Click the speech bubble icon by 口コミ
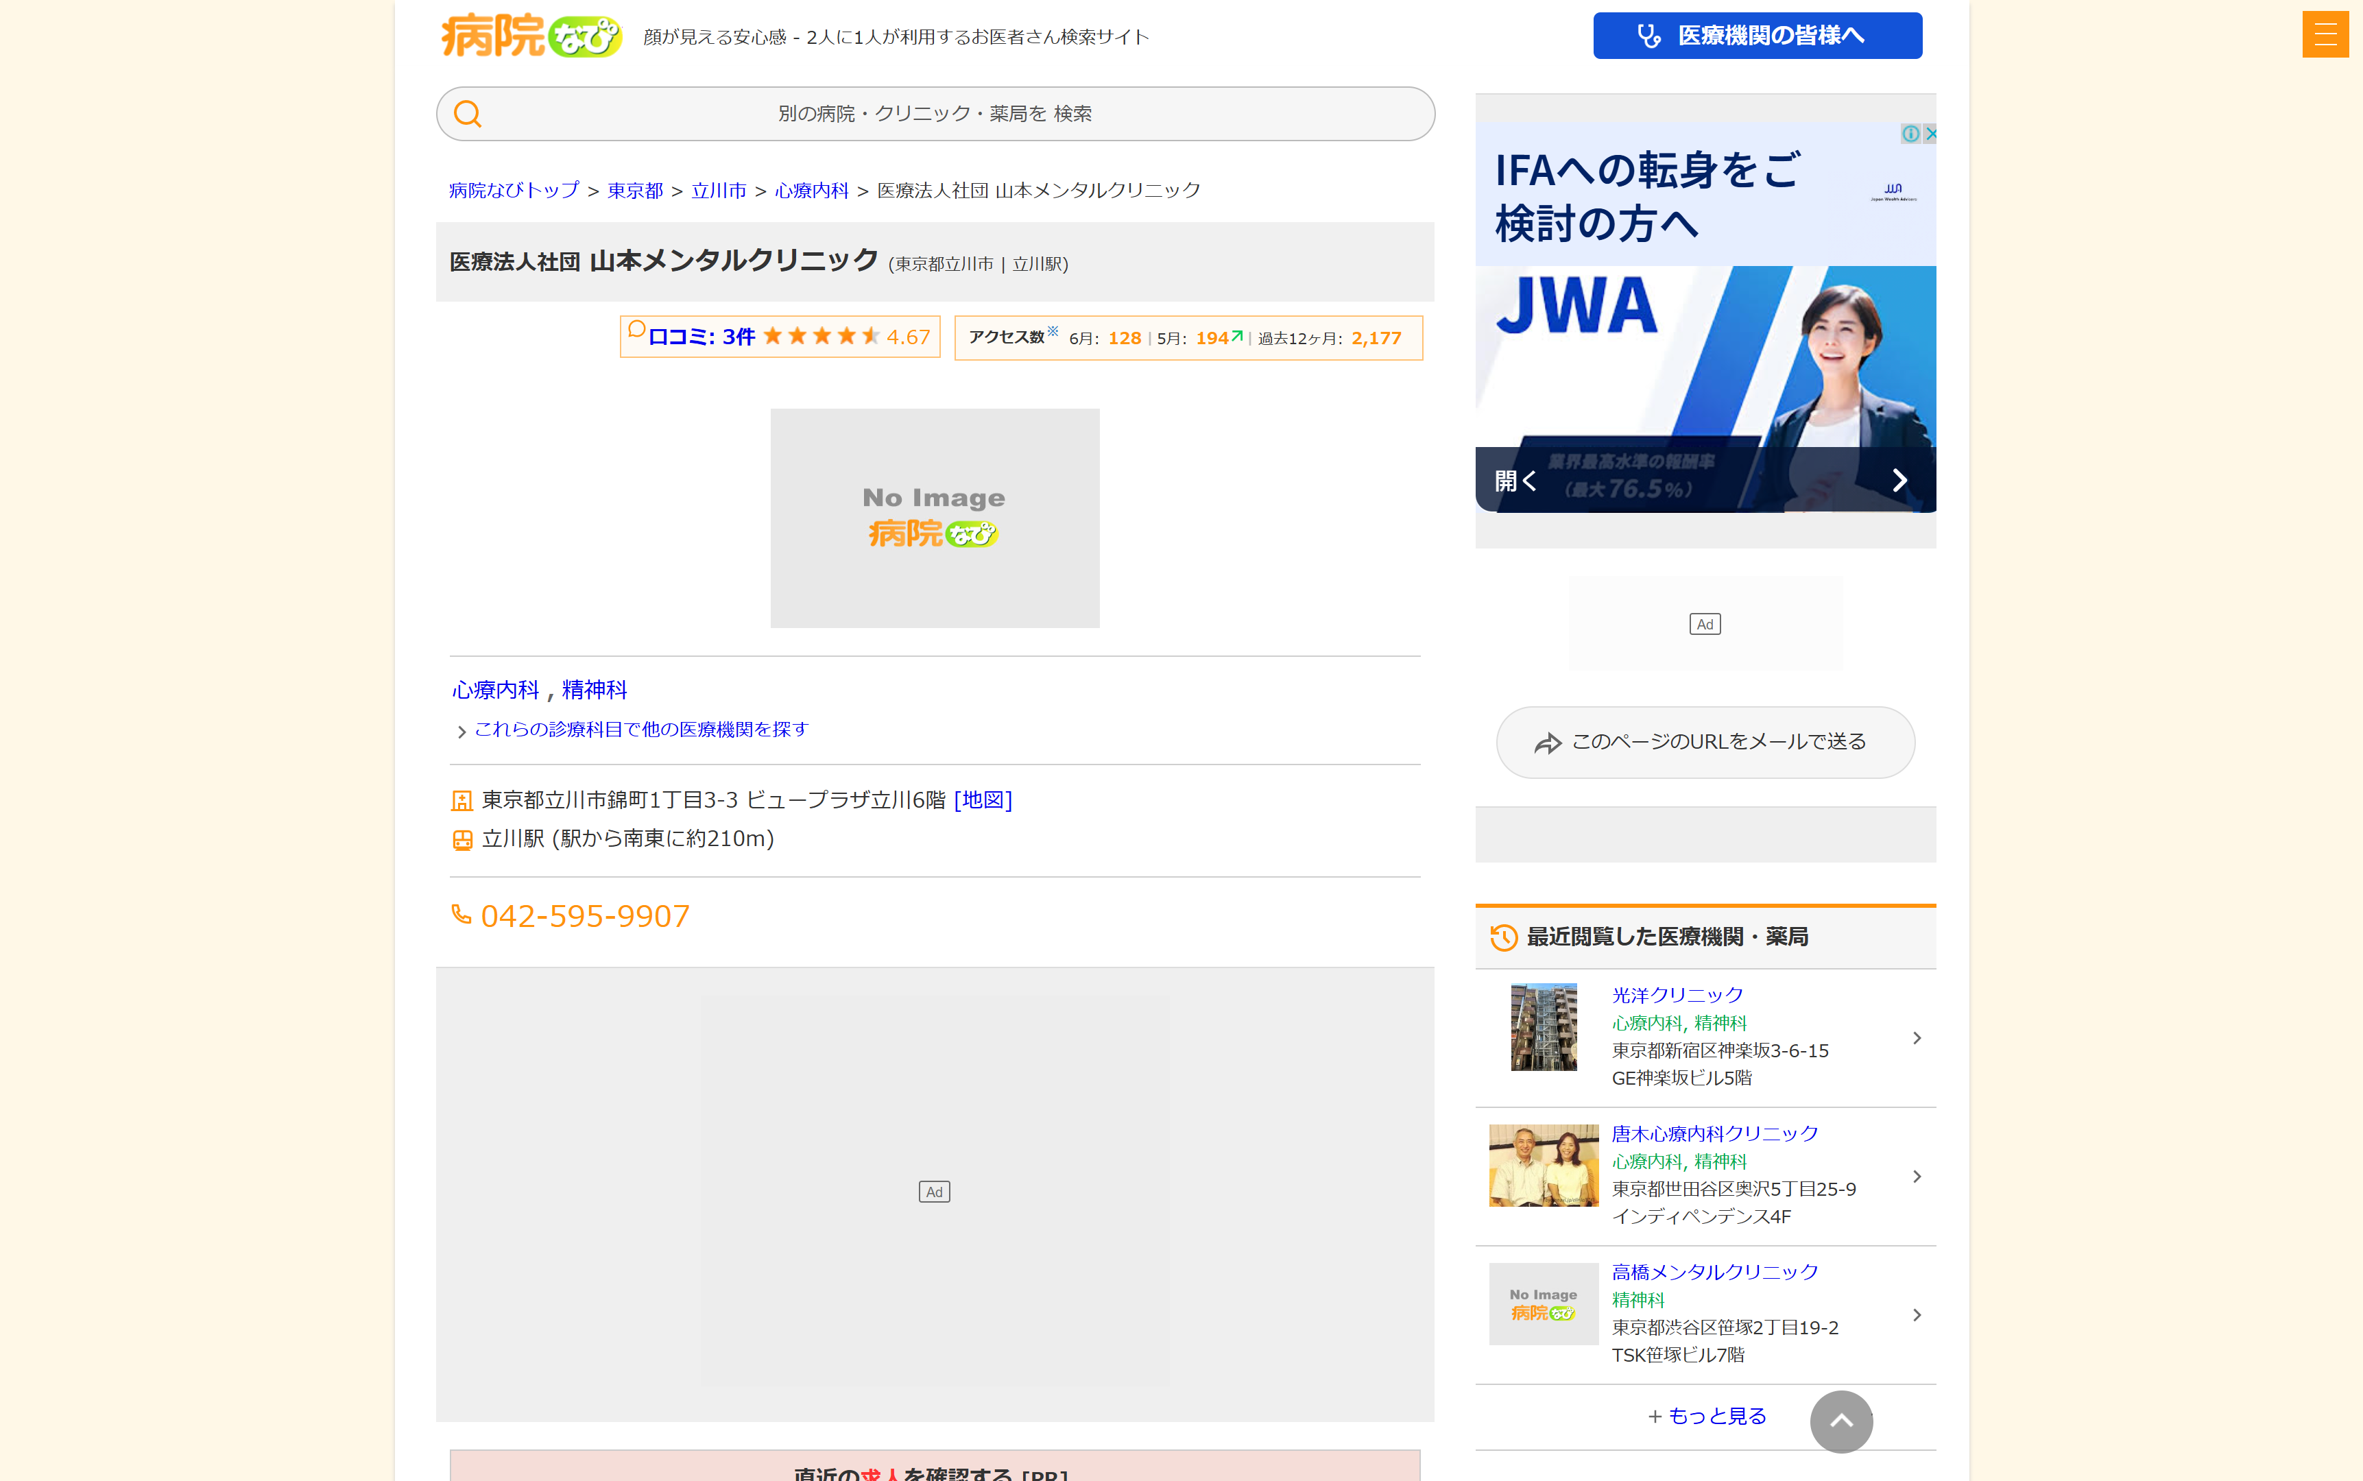The image size is (2363, 1481). click(x=637, y=329)
